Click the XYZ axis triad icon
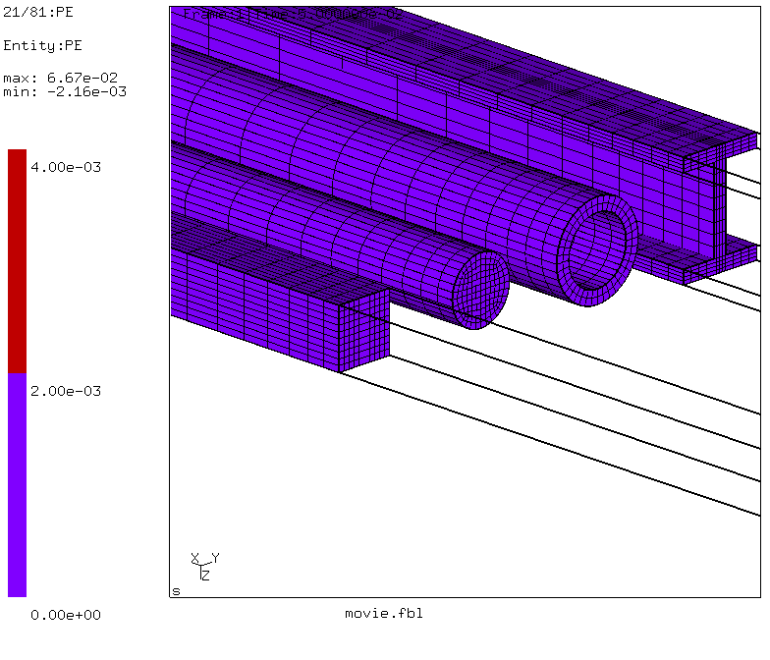 coord(205,566)
